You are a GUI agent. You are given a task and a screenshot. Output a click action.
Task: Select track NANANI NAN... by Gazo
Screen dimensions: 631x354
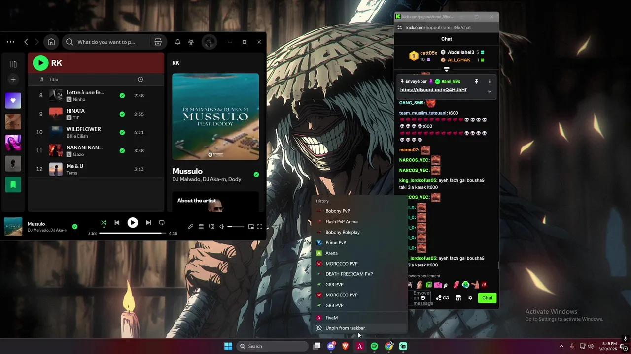(x=96, y=150)
